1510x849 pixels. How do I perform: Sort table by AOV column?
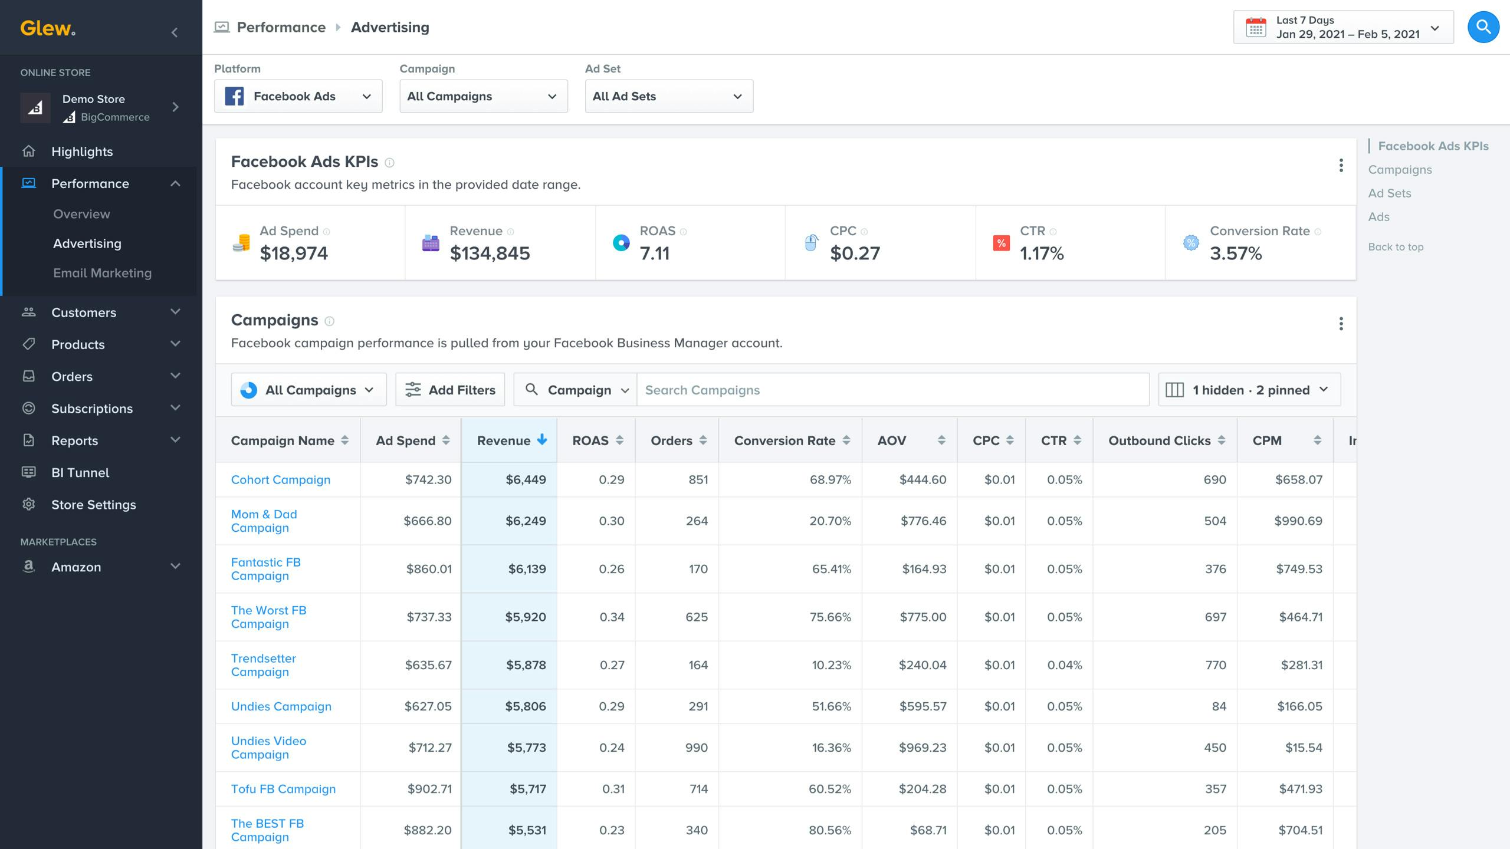tap(941, 440)
